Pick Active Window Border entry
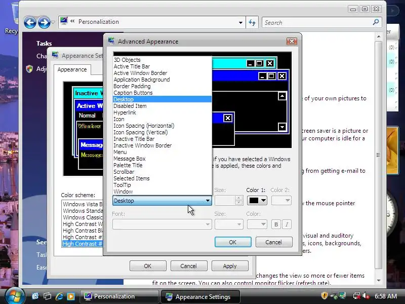 point(162,73)
